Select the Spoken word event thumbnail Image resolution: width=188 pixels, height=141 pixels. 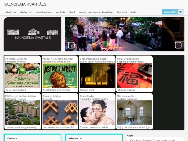pyautogui.click(x=97, y=75)
